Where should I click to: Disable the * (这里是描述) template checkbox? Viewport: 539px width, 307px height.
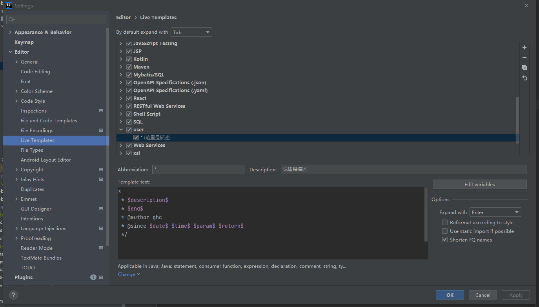pyautogui.click(x=136, y=138)
